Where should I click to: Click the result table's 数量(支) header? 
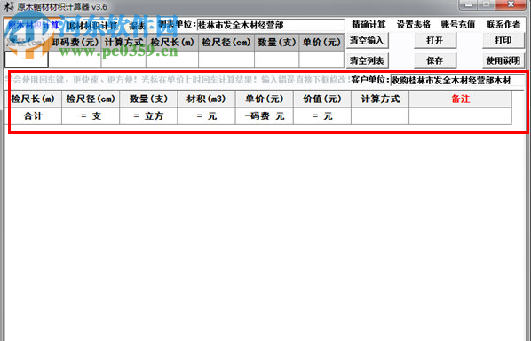(x=148, y=99)
